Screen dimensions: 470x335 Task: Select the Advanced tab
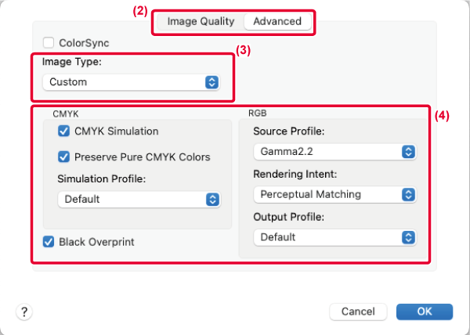click(x=277, y=21)
